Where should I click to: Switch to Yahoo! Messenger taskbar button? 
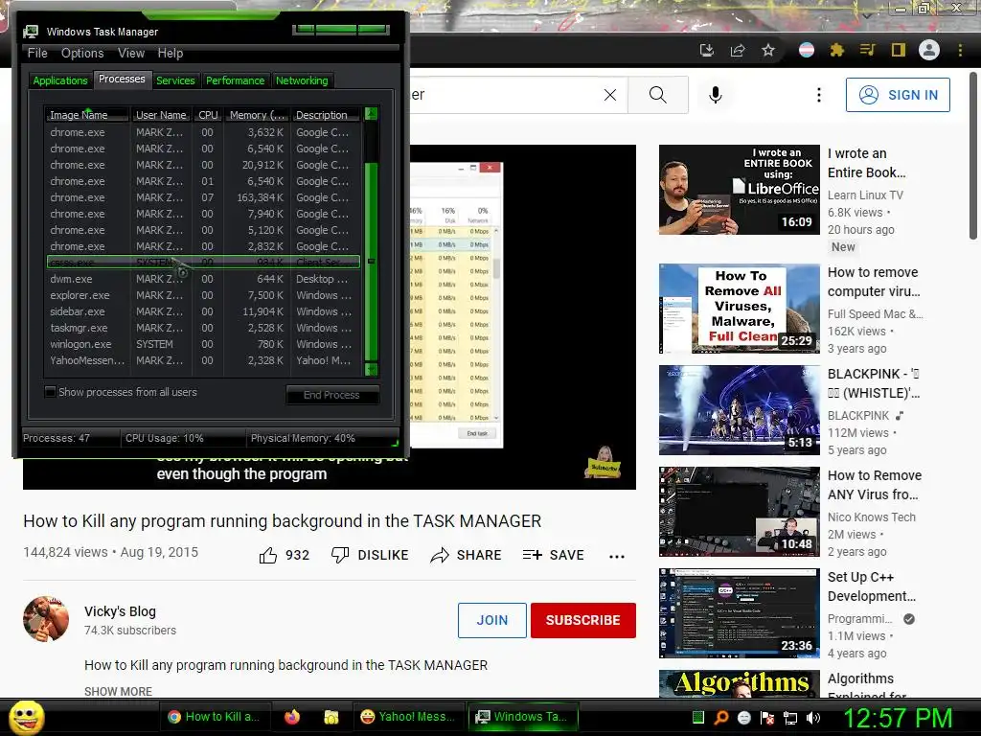pyautogui.click(x=407, y=717)
